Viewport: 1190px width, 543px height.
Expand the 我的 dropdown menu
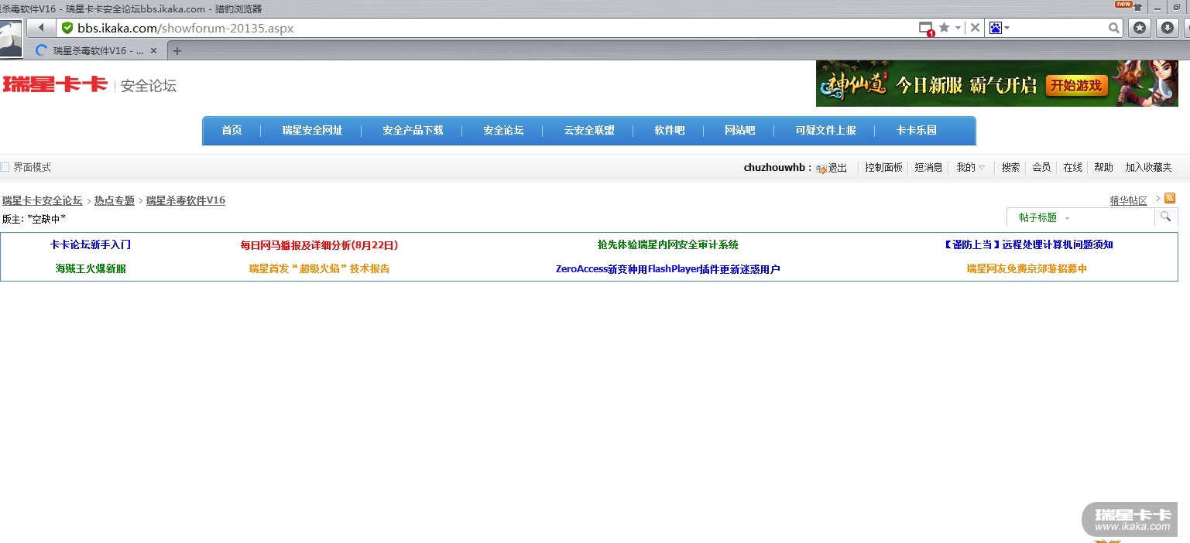(x=971, y=167)
